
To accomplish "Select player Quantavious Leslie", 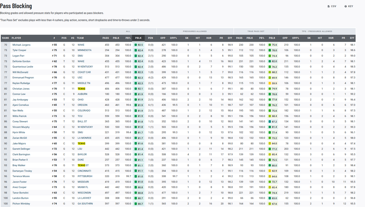I will pyautogui.click(x=23, y=67).
